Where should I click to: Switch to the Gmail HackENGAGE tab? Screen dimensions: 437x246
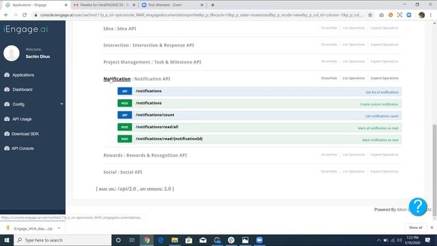[103, 5]
